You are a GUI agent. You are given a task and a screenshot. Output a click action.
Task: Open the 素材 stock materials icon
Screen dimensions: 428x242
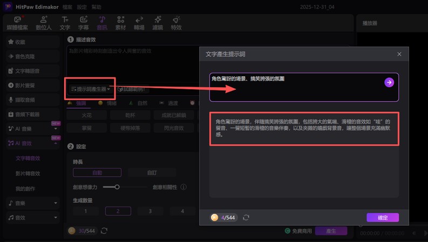[x=120, y=23]
